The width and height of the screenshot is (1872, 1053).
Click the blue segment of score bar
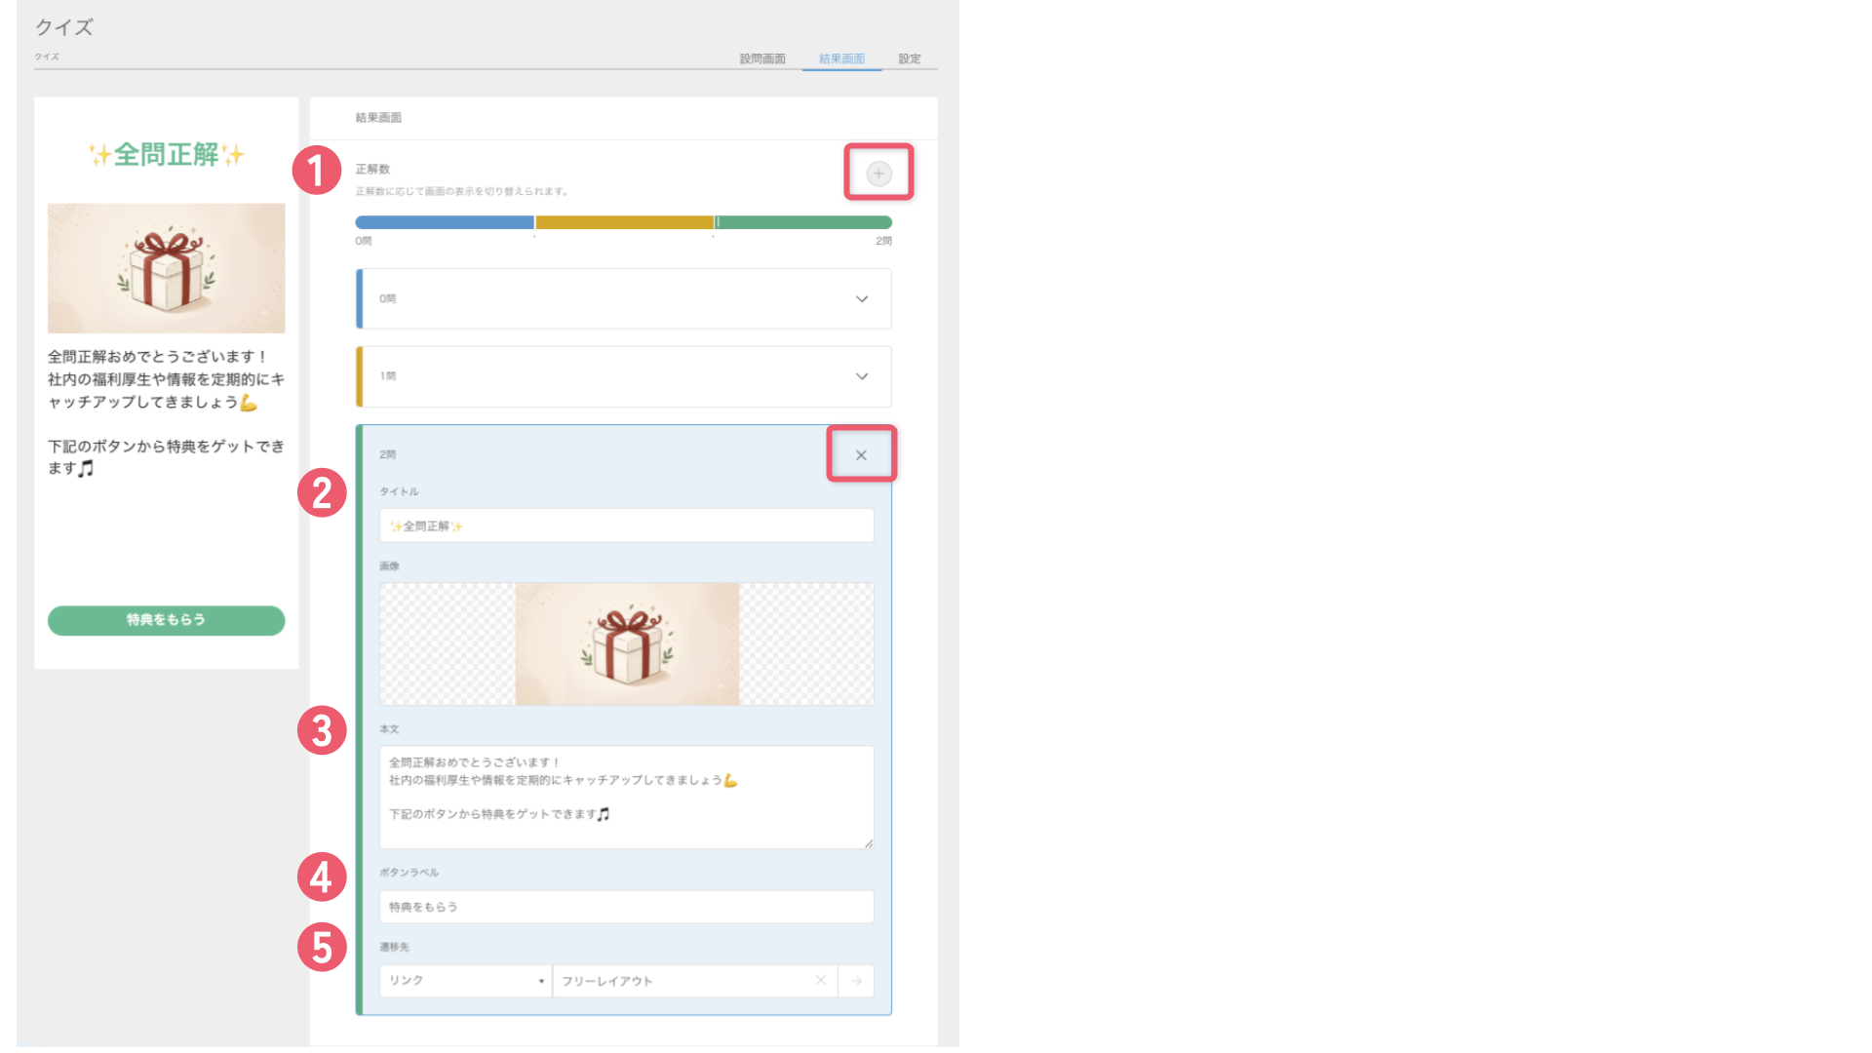[445, 222]
